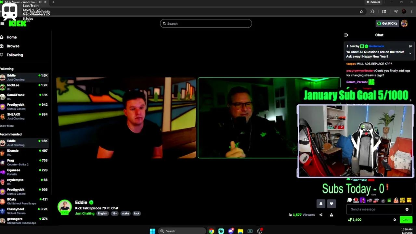Viewport: 416px width, 234px height.
Task: Click Scram_Person username in chat
Action: tap(357, 82)
